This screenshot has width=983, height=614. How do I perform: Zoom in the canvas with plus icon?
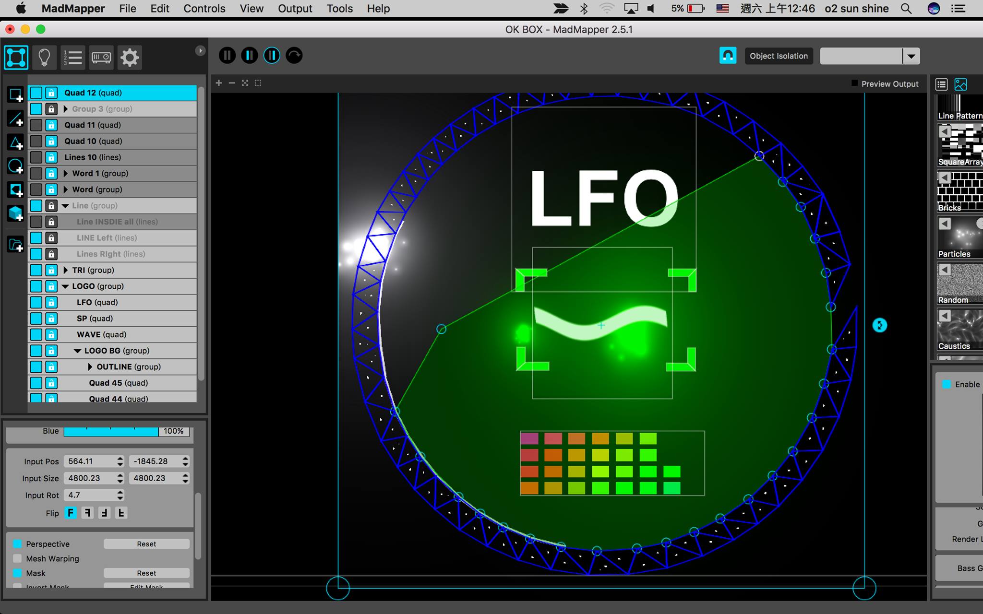click(219, 83)
